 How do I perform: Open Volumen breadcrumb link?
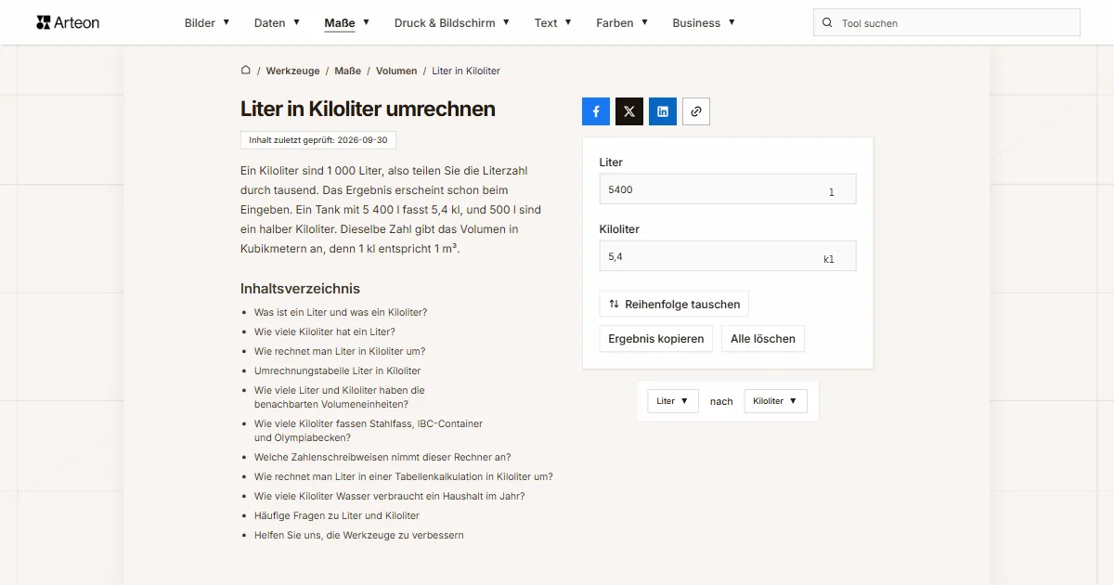396,71
